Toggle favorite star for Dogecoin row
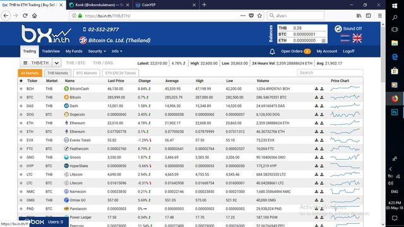 pos(21,115)
